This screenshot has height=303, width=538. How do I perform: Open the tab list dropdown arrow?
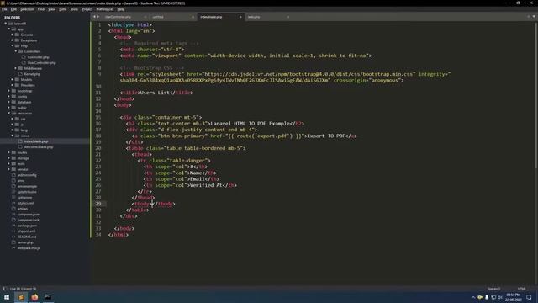pos(534,17)
